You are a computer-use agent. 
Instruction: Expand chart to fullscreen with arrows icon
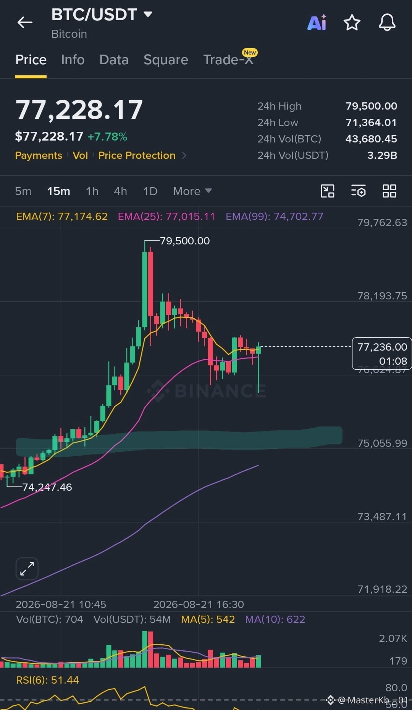click(27, 568)
